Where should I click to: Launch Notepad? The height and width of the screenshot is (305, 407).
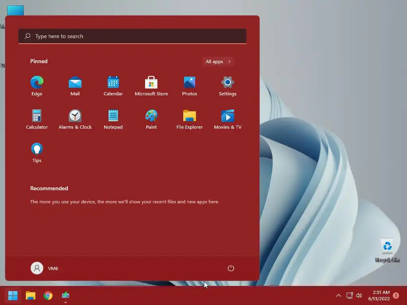[113, 119]
